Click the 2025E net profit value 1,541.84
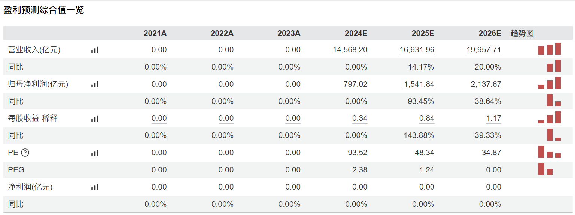Image resolution: width=575 pixels, height=215 pixels. coord(419,84)
